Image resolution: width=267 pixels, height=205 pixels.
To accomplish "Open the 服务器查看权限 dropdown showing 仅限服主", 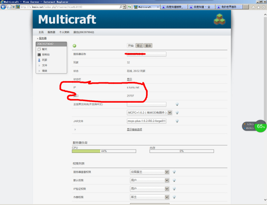I will pyautogui.click(x=150, y=172).
